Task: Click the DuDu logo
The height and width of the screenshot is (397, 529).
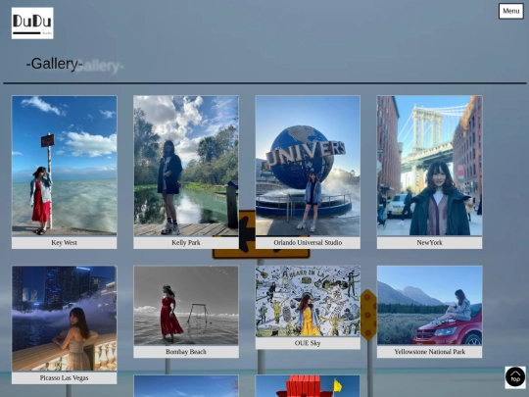Action: [x=32, y=24]
